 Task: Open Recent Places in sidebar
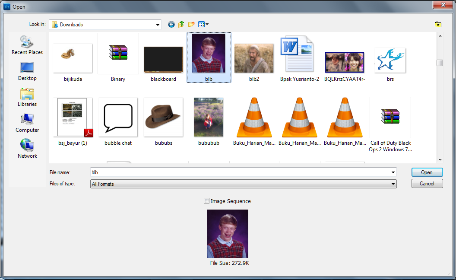[x=27, y=45]
